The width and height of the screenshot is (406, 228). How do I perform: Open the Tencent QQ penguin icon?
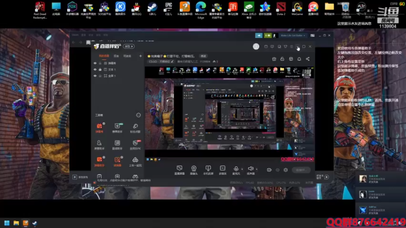click(x=136, y=8)
